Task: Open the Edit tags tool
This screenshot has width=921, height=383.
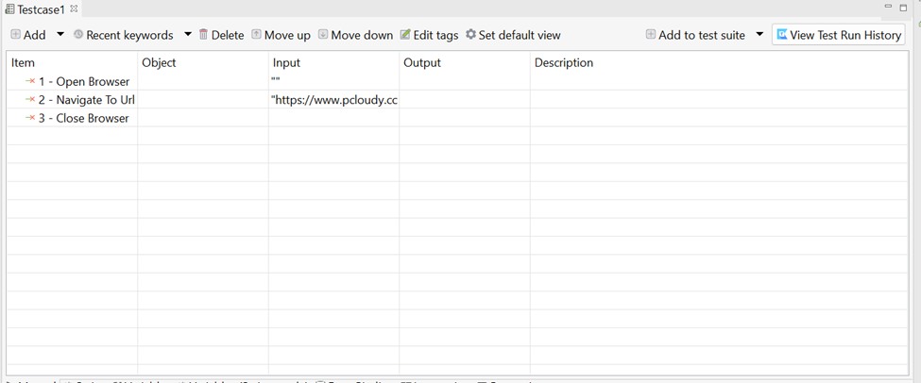Action: point(429,35)
